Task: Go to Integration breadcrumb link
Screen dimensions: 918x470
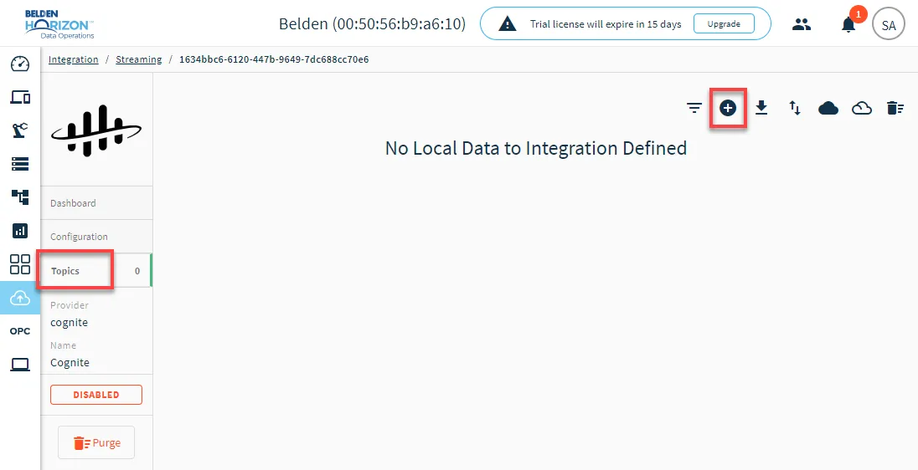Action: (73, 59)
